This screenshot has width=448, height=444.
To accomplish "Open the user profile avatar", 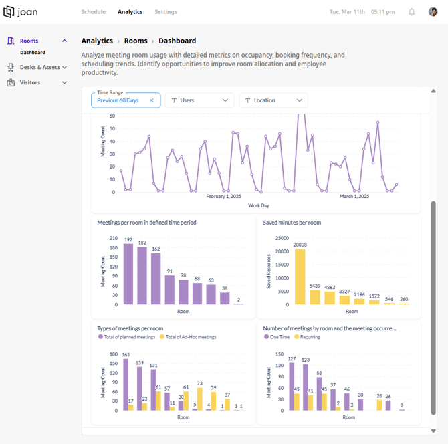I will pyautogui.click(x=433, y=12).
